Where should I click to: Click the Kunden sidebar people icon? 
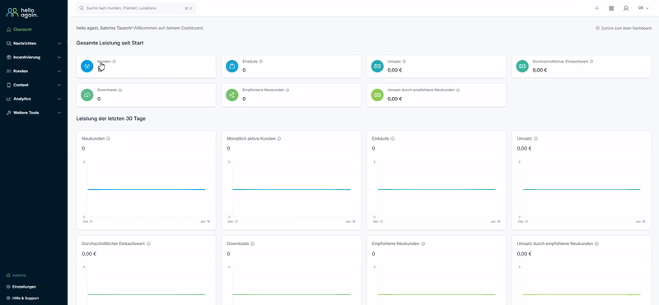pos(8,72)
